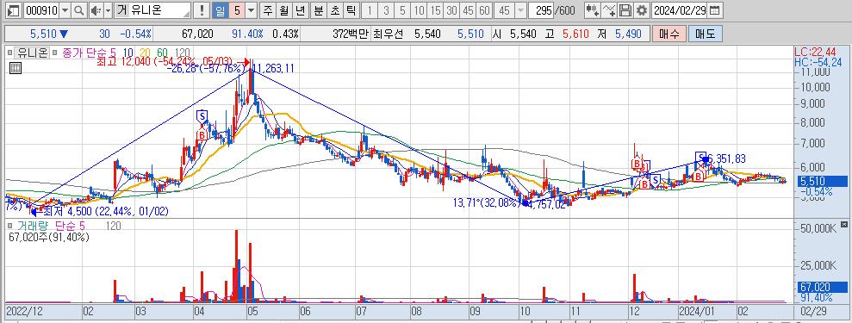
Task: Click the 유니온 stock name field
Action: click(x=152, y=10)
